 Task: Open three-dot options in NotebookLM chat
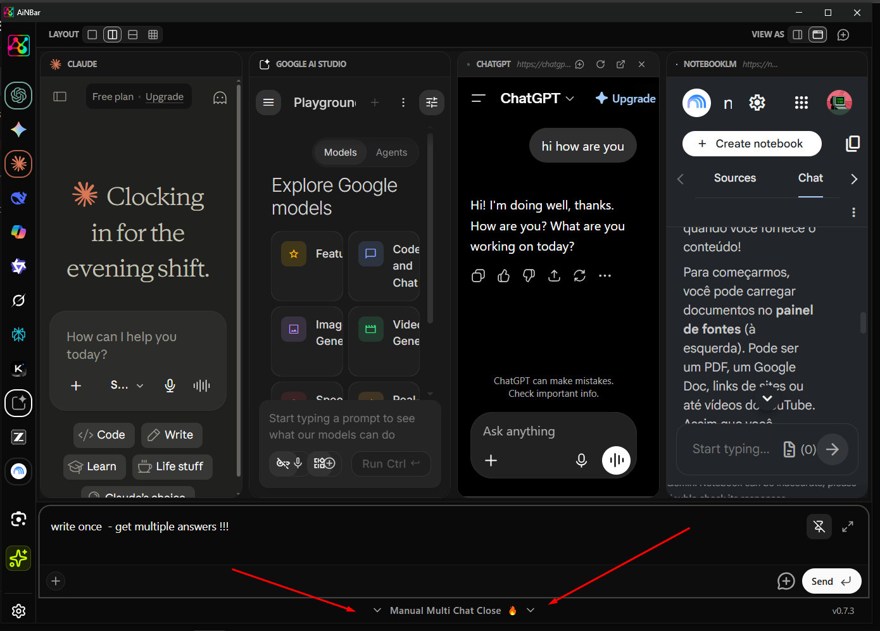[853, 213]
